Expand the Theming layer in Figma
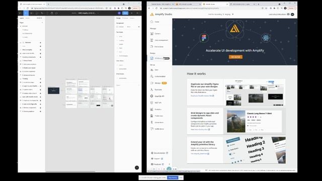This screenshot has height=181, width=322. (x=21, y=79)
